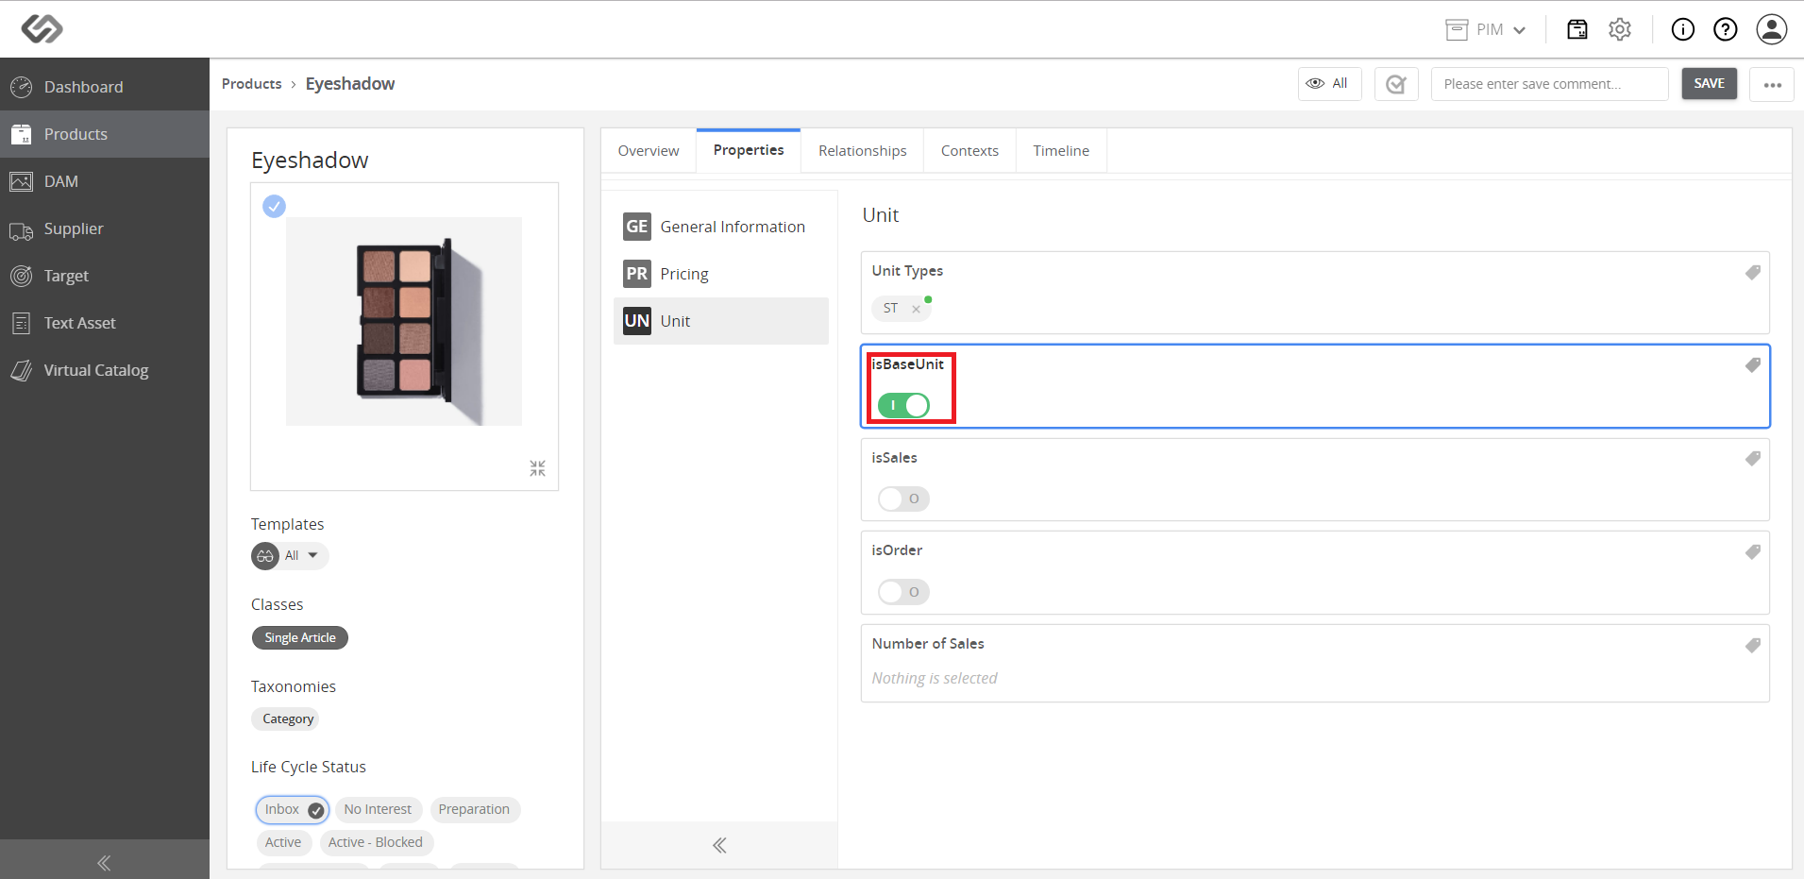1804x879 pixels.
Task: Click the Category taxonomy chip
Action: (287, 718)
